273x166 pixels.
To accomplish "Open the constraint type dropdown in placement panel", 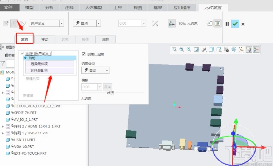I will click(107, 70).
